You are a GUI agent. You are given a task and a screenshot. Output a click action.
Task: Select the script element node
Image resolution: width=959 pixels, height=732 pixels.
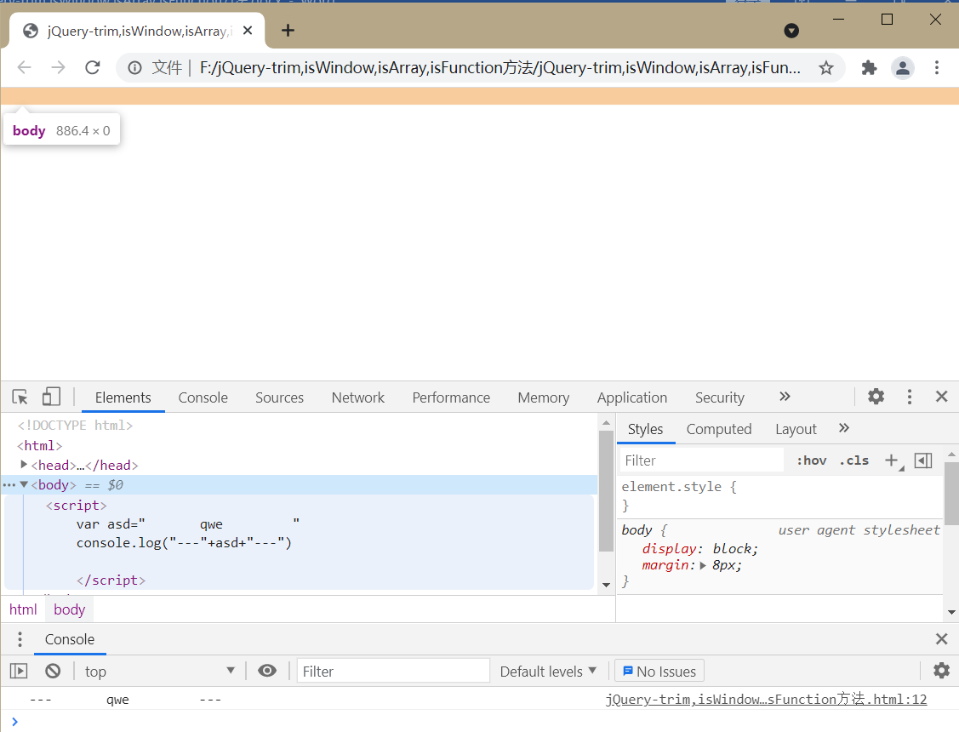point(77,505)
